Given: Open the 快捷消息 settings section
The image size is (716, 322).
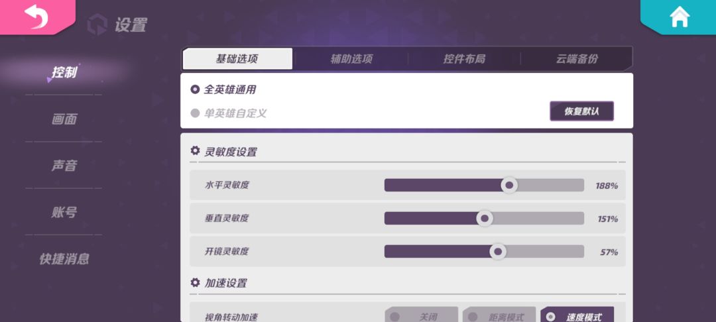Looking at the screenshot, I should 64,259.
